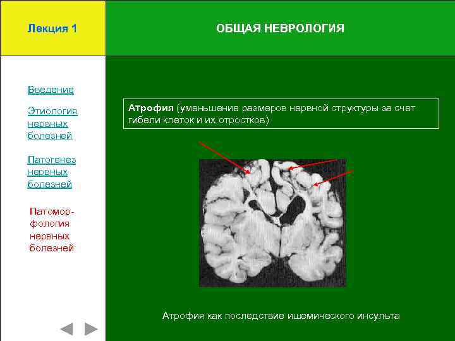Open the Введение link
The image size is (455, 341).
pos(51,90)
